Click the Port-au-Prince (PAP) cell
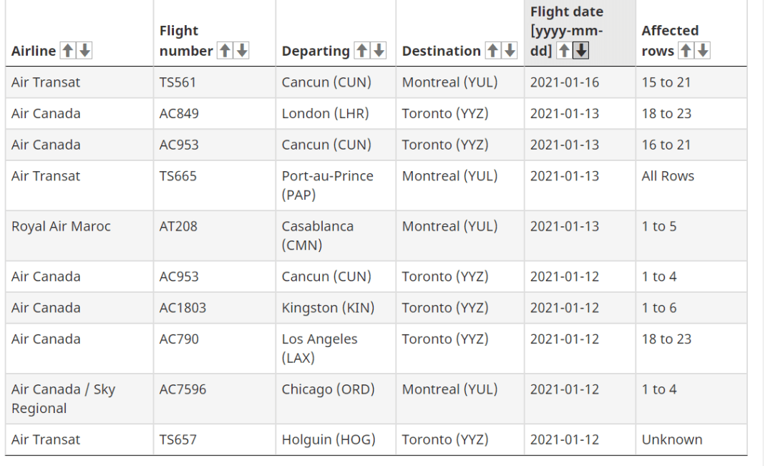Image resolution: width=773 pixels, height=466 pixels. 336,185
